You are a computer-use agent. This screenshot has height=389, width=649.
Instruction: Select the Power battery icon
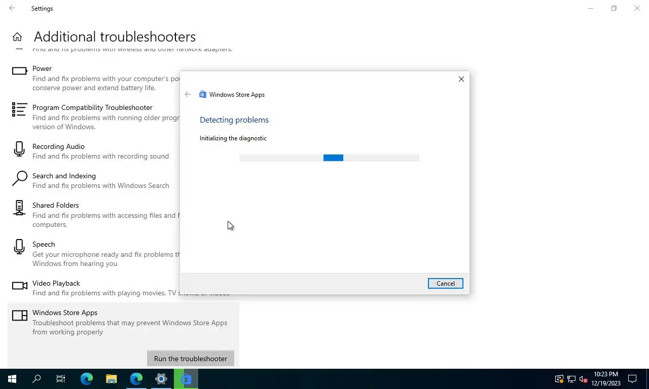[19, 71]
